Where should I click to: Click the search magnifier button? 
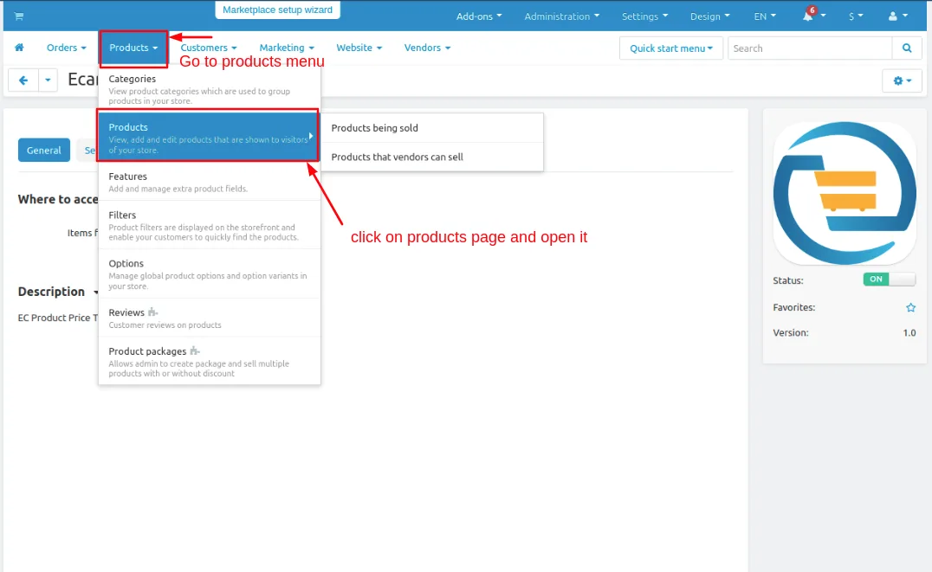(x=906, y=48)
